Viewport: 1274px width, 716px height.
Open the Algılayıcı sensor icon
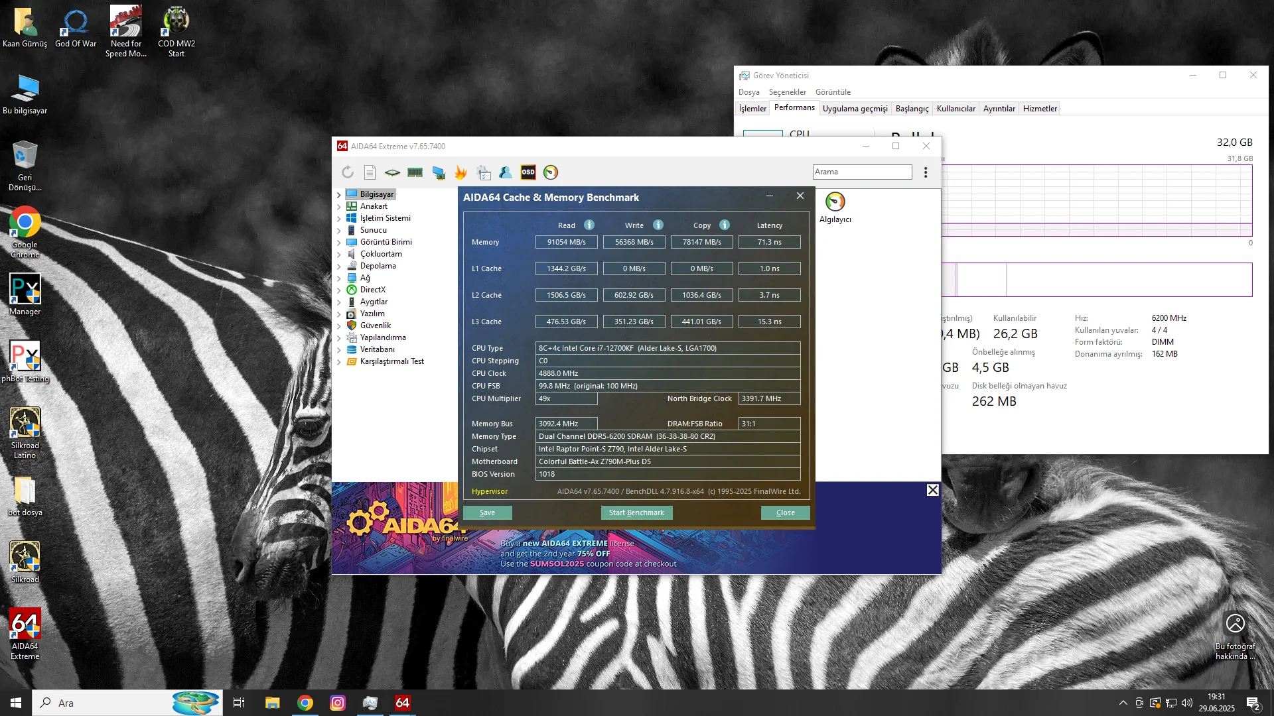click(x=835, y=202)
